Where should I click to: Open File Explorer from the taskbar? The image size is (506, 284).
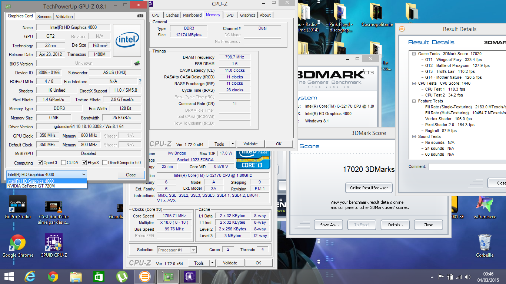tap(76, 277)
